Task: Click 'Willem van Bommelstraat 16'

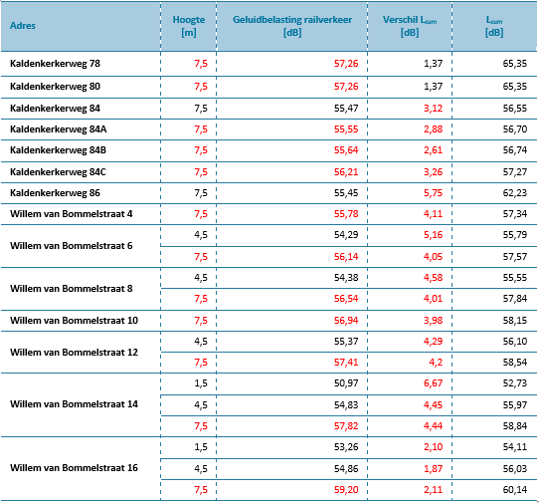Action: (x=74, y=468)
